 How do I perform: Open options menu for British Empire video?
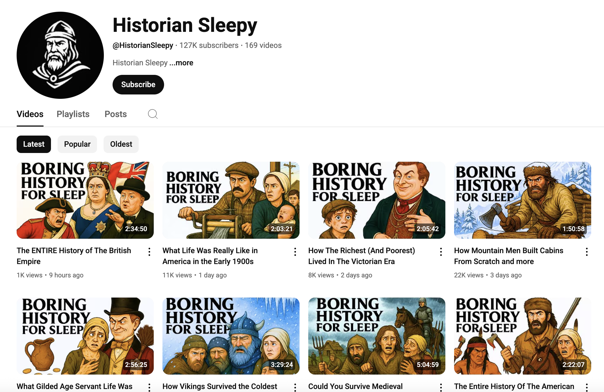click(x=149, y=252)
